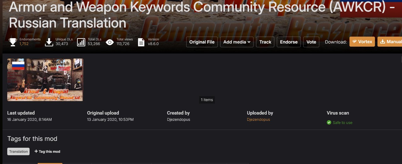Endorse the AWKCR Russian Translation mod
Viewport: 402px width, 164px height.
(289, 42)
